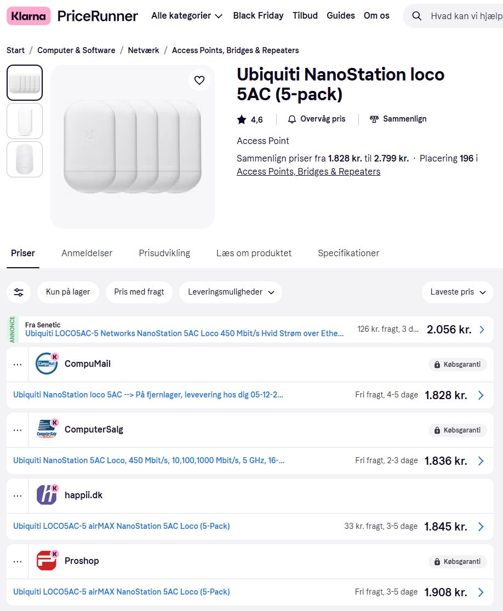Click the Klarna logo

28,16
